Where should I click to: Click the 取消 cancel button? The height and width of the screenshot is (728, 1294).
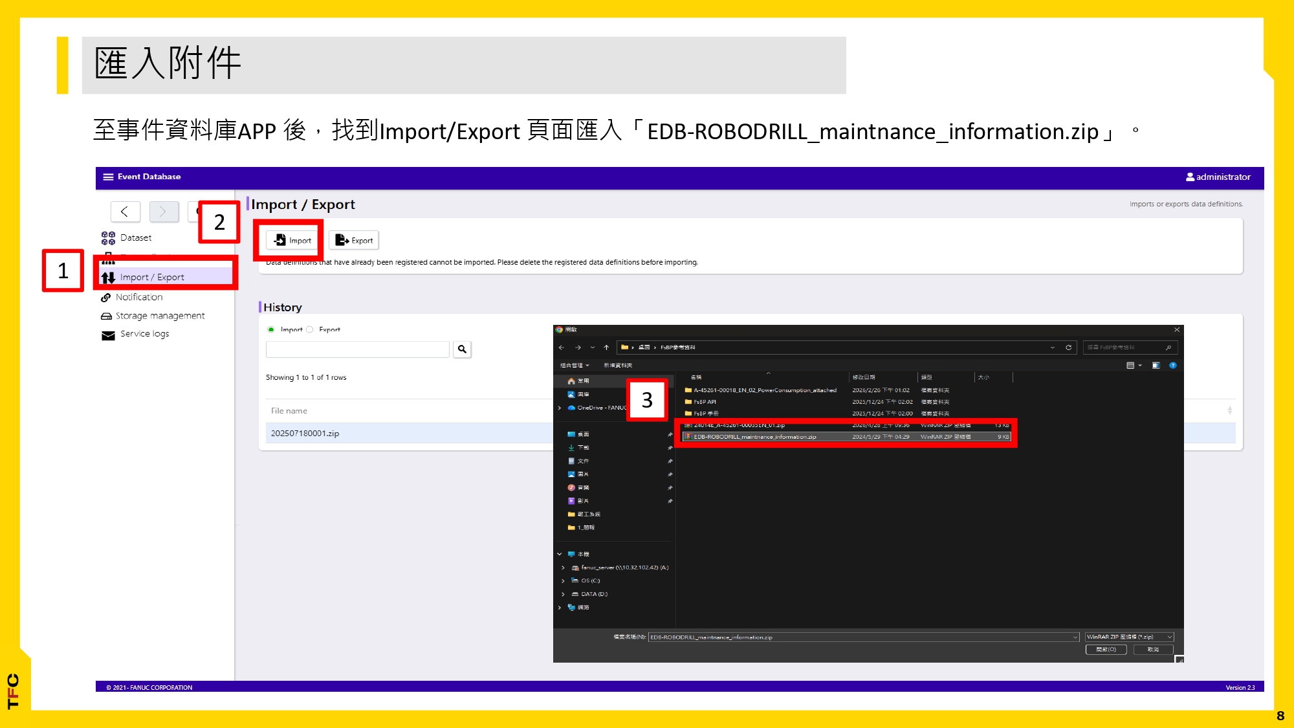pos(1154,650)
